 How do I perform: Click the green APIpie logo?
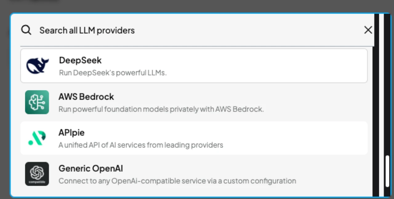[x=37, y=138]
